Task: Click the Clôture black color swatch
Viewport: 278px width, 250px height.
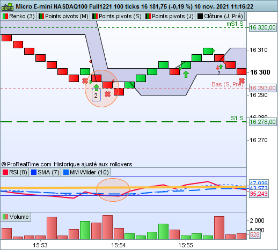Action: 200,16
